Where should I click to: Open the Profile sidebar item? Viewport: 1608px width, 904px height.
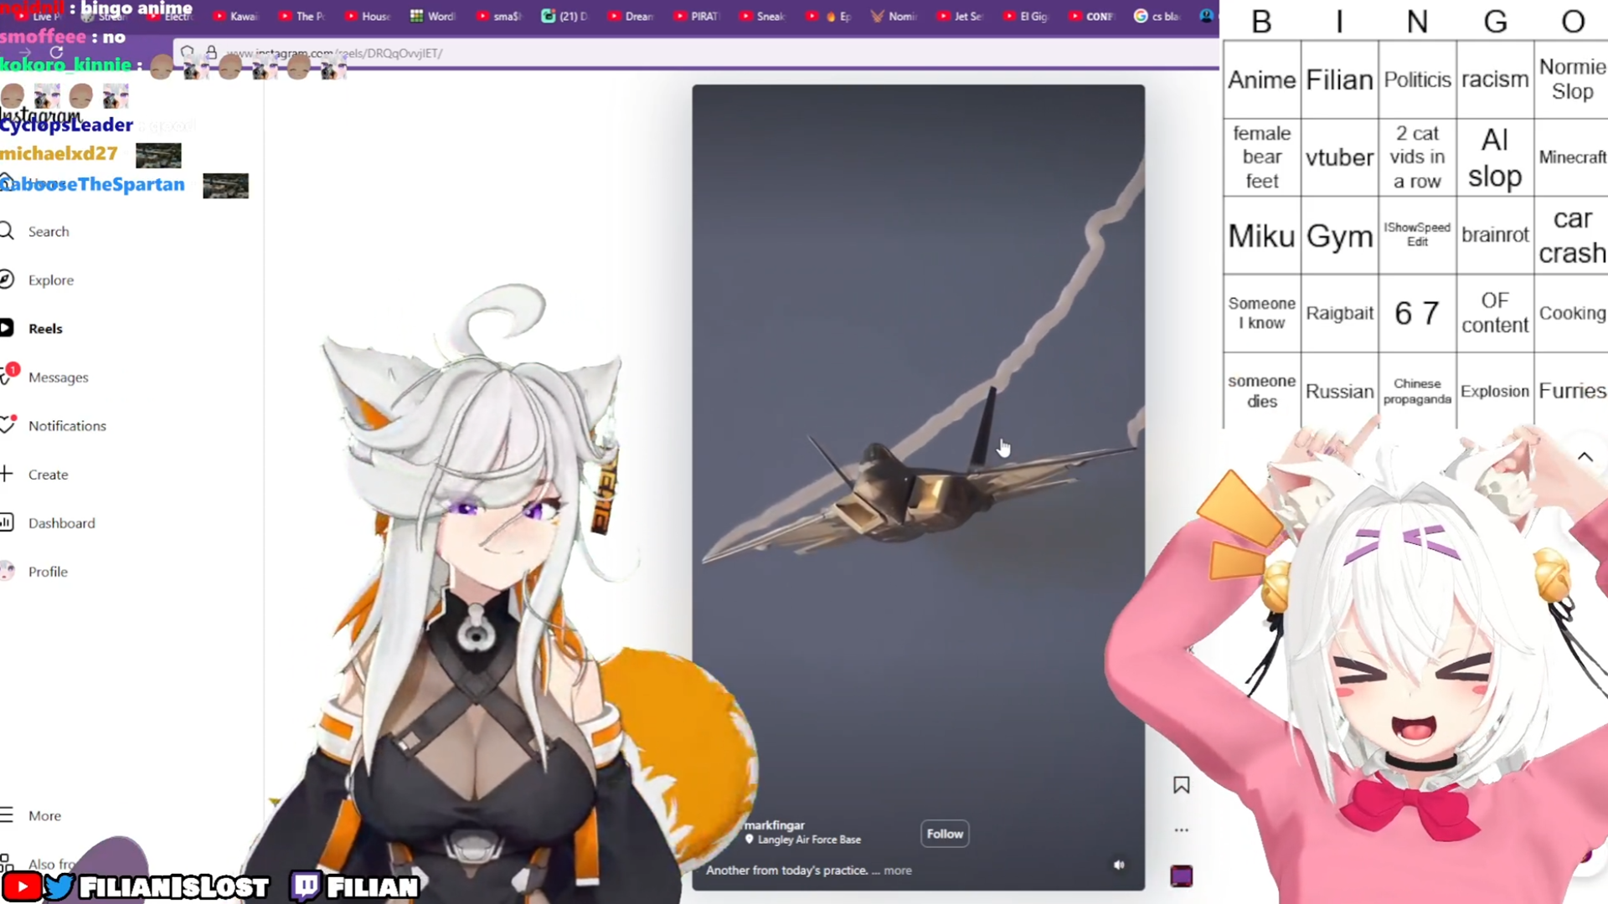pos(47,572)
